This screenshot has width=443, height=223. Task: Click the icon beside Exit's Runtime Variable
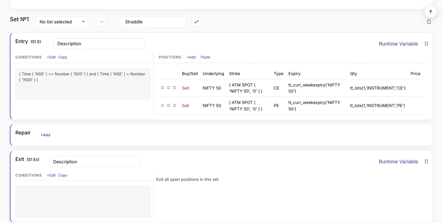(x=426, y=162)
